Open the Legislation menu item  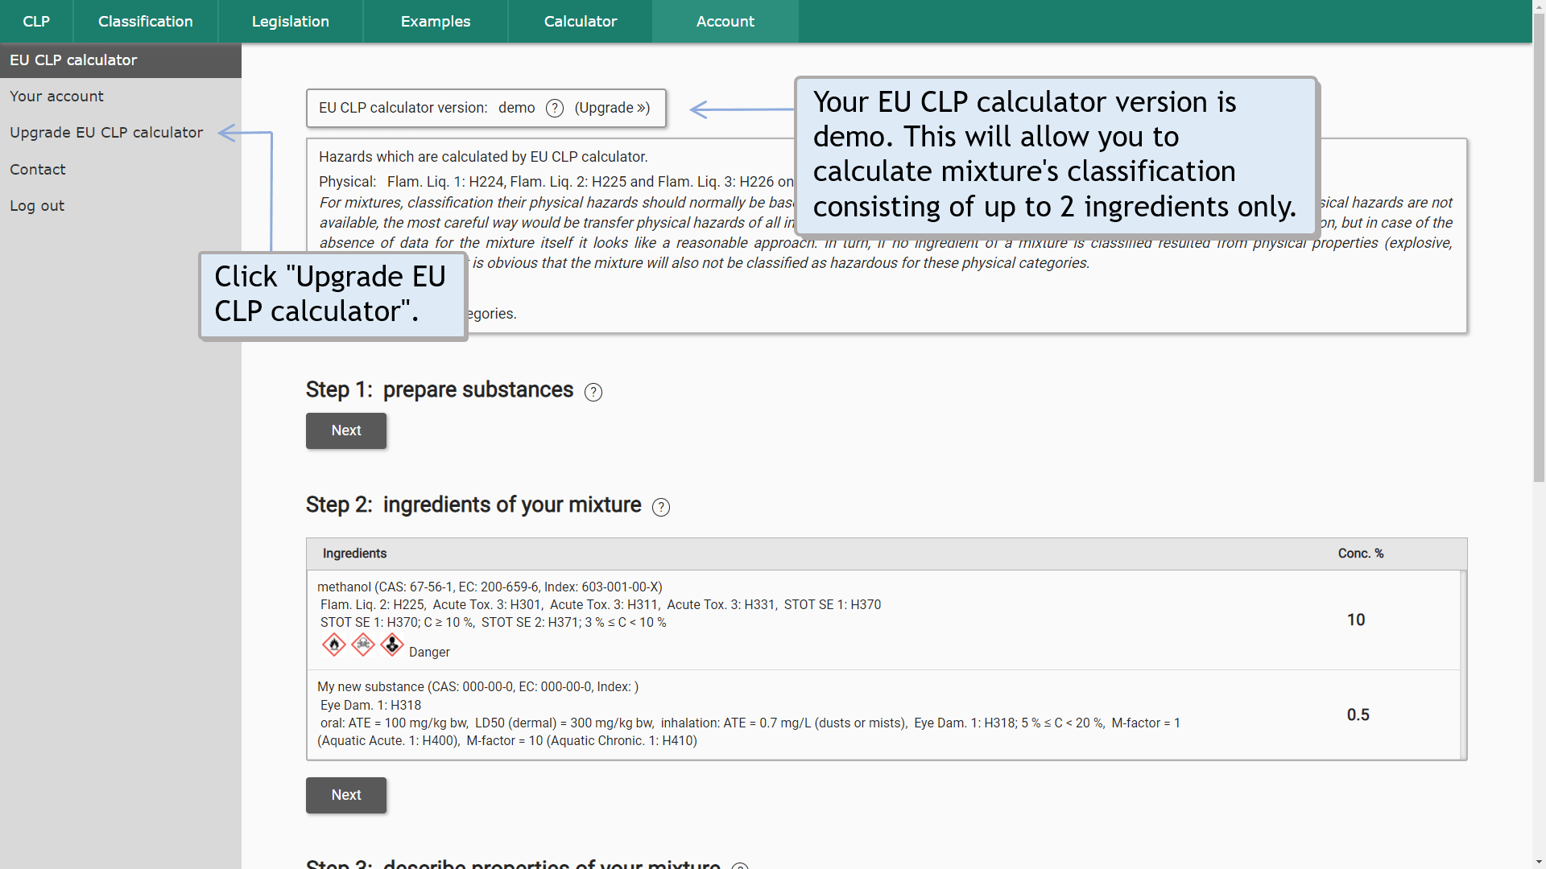(x=287, y=21)
